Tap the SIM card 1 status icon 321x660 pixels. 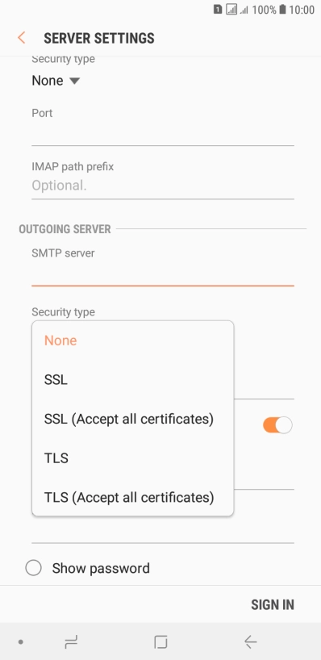click(x=218, y=9)
